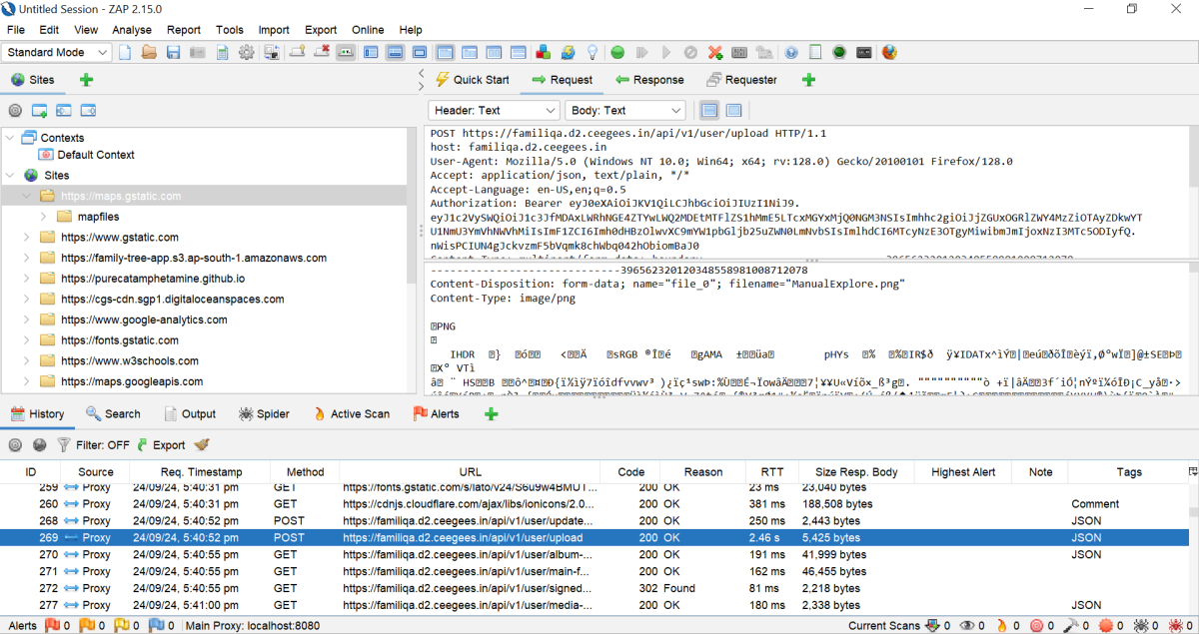Screen dimensions: 1199x634
Task: Expand the https://purecatamphetamine.github.io node
Action: tap(27, 279)
